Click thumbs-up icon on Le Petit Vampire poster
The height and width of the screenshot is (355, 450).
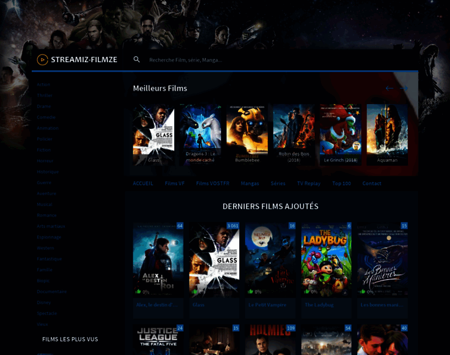click(250, 292)
